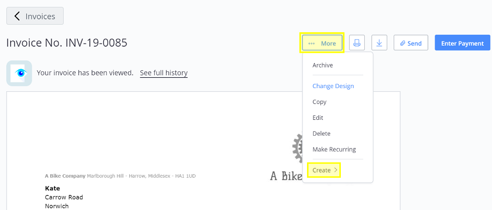The image size is (492, 210).
Task: Expand the Create submenu
Action: click(x=324, y=170)
